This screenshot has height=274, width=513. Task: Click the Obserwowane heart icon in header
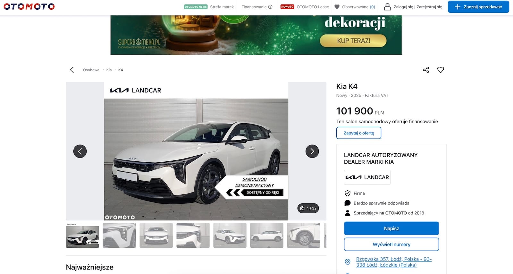337,7
